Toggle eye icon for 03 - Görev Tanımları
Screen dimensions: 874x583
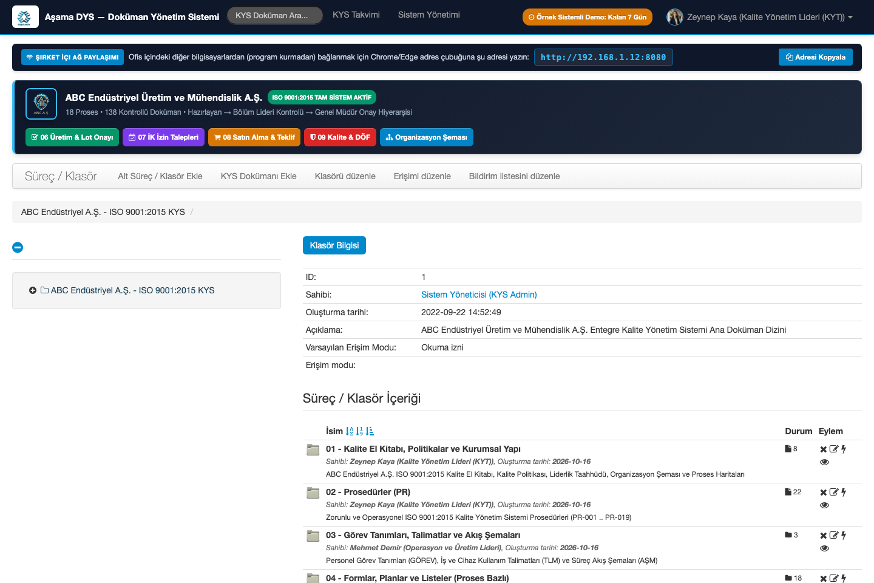[824, 548]
